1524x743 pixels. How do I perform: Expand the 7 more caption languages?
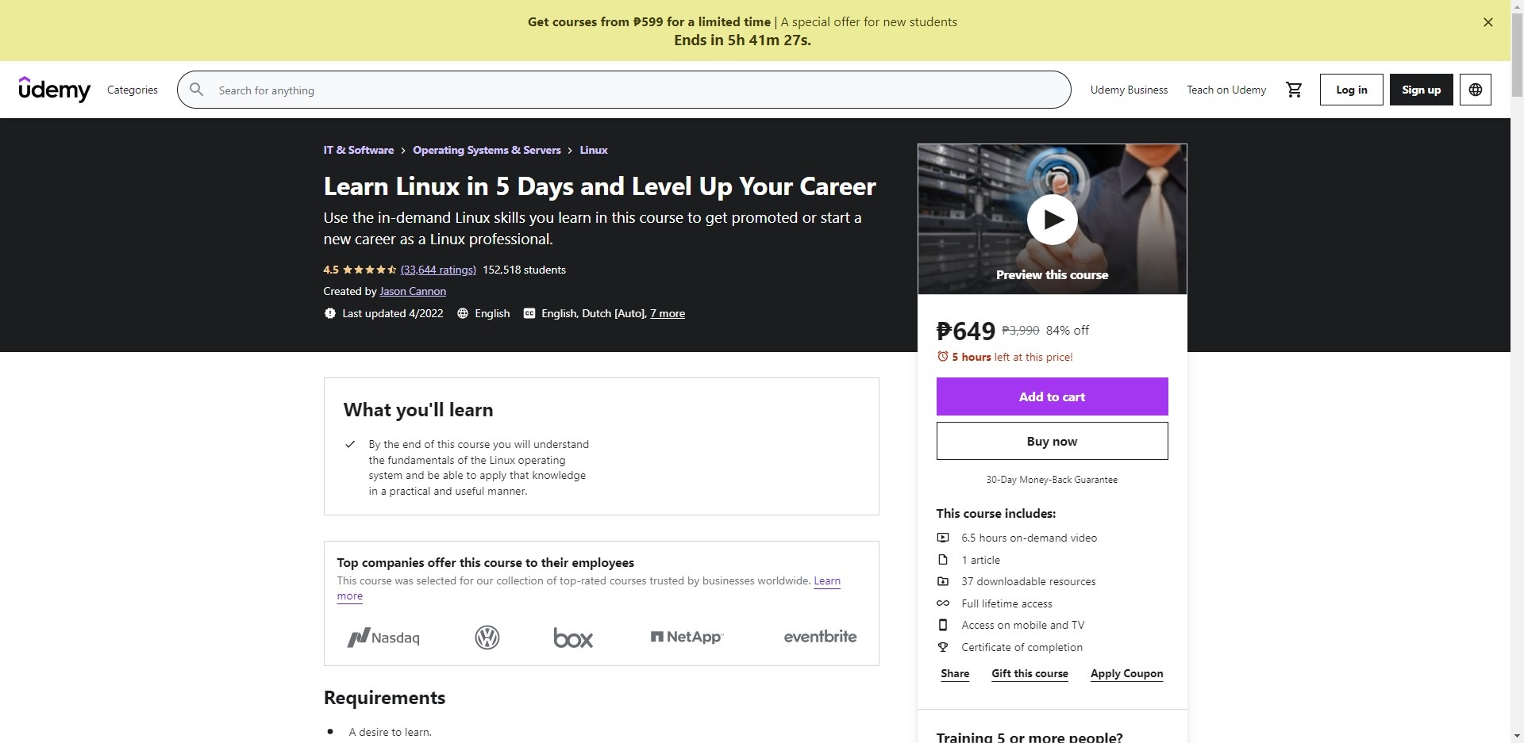668,313
